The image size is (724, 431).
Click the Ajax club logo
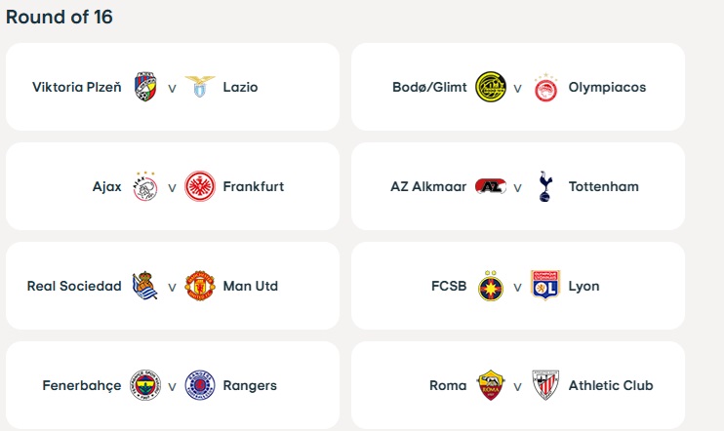[145, 186]
